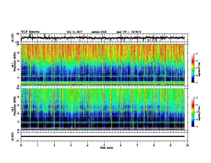Pick the ch.1 spectrogram color scale bar

(193, 68)
